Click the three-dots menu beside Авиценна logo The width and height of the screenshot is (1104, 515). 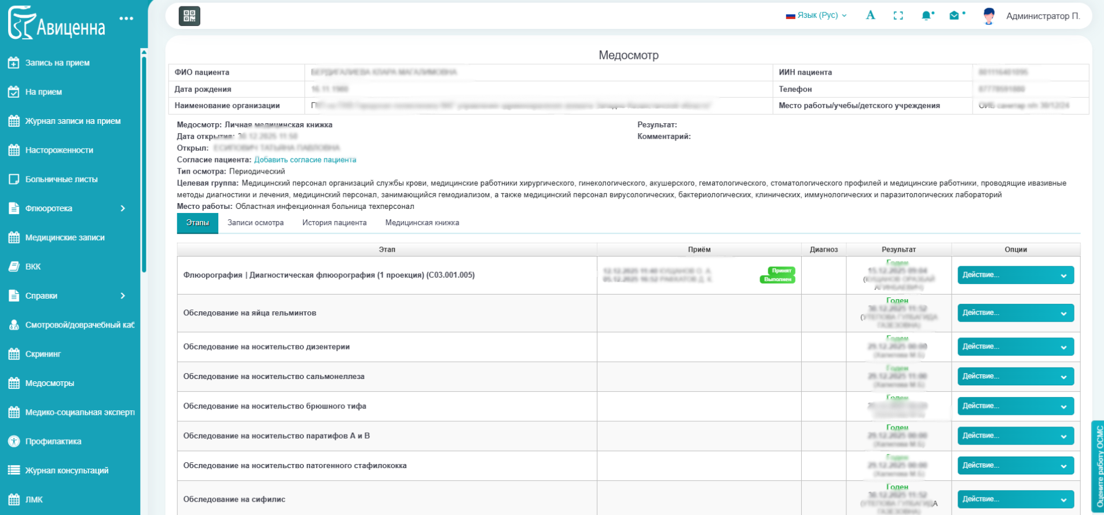point(126,19)
